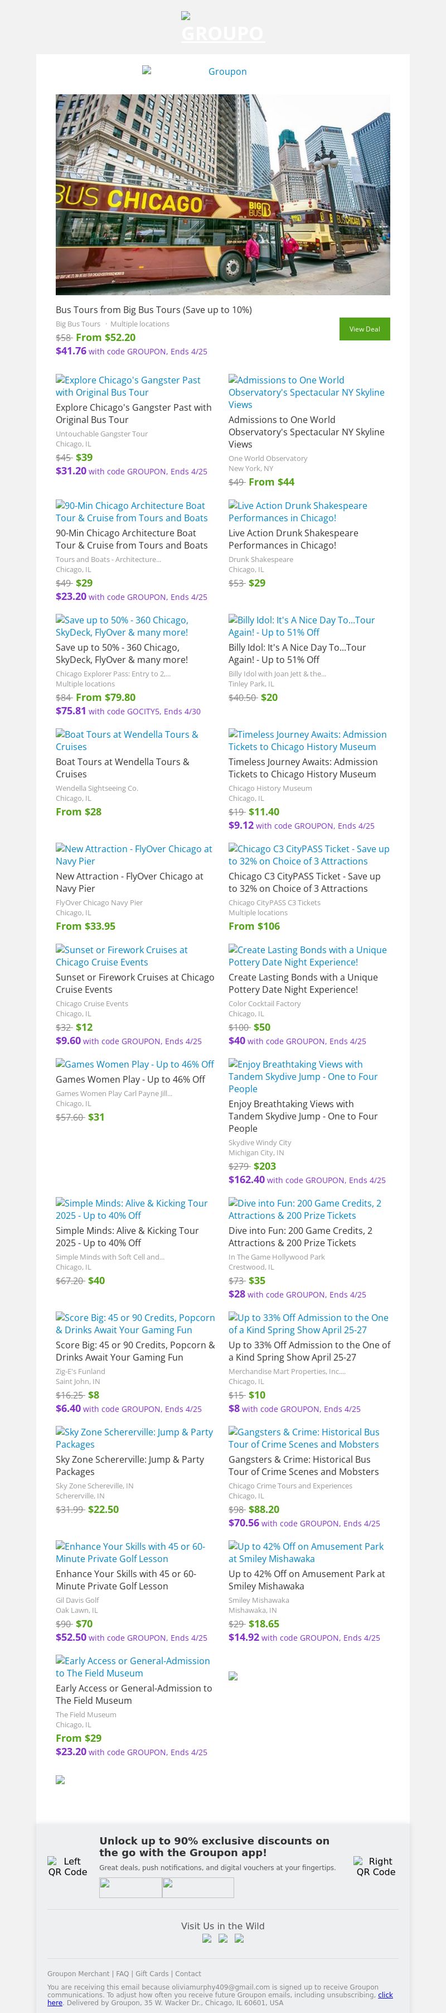Tap the right app store badge
Screen dimensions: 446x2013
(x=197, y=1888)
